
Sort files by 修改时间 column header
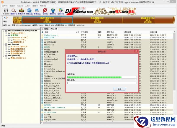(128, 32)
